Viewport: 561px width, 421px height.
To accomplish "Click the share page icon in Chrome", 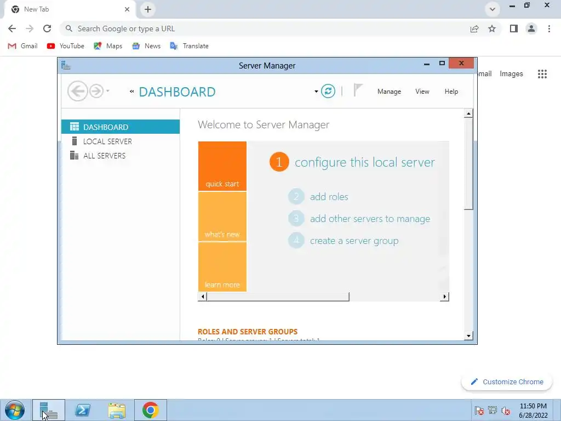I will [474, 29].
